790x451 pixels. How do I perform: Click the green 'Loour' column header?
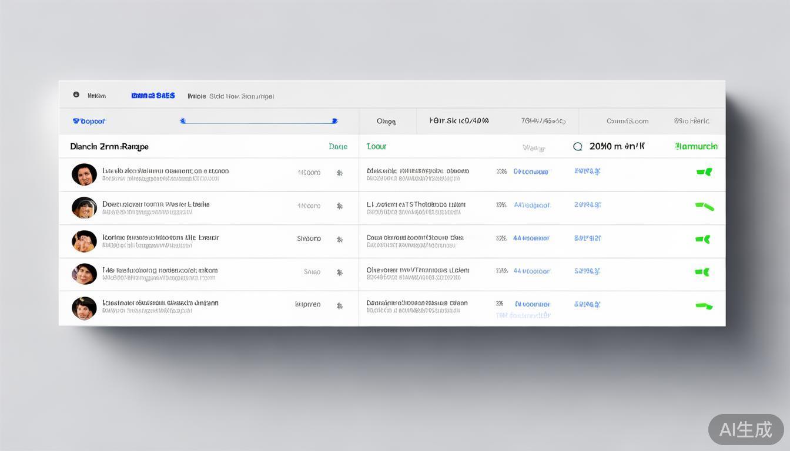[x=376, y=147]
